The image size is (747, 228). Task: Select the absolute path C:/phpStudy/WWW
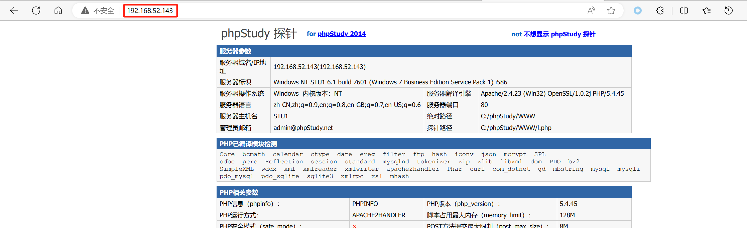[508, 116]
